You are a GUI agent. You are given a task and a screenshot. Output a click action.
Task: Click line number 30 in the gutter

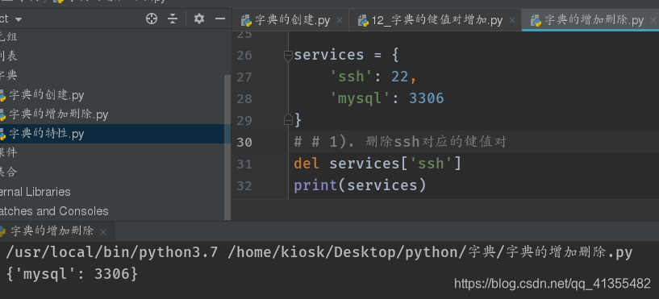coord(244,143)
